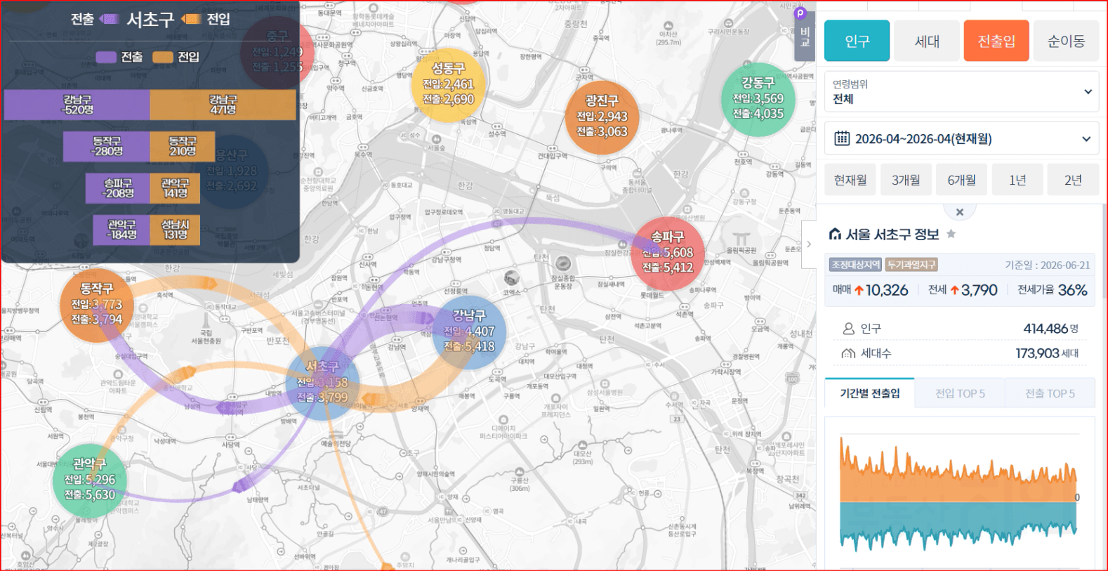Click the 전세가율 36% value

[1072, 290]
